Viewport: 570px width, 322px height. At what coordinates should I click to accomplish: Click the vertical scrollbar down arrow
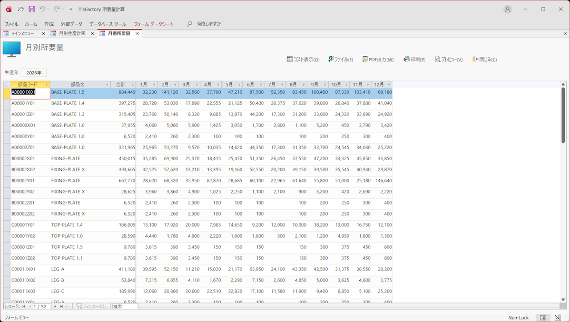pos(563,300)
